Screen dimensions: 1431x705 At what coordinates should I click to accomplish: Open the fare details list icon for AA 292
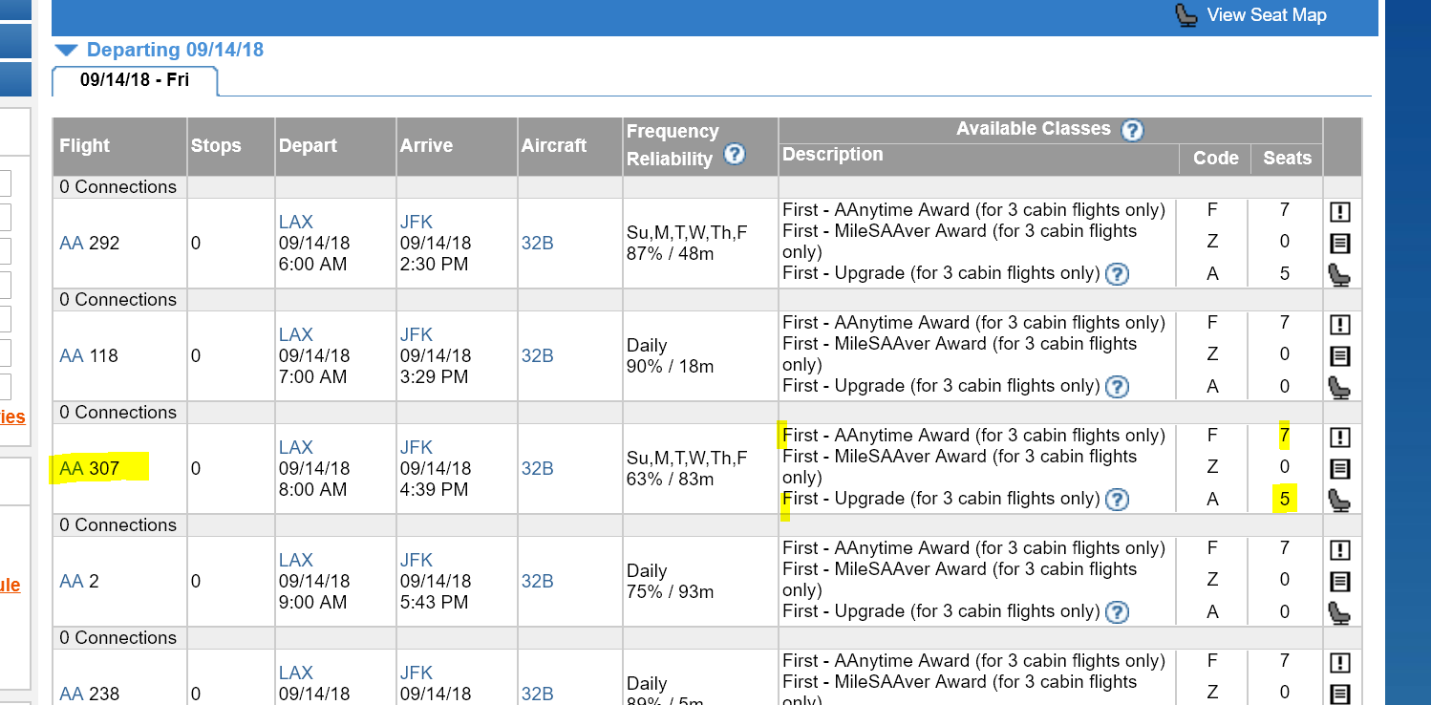1340,244
